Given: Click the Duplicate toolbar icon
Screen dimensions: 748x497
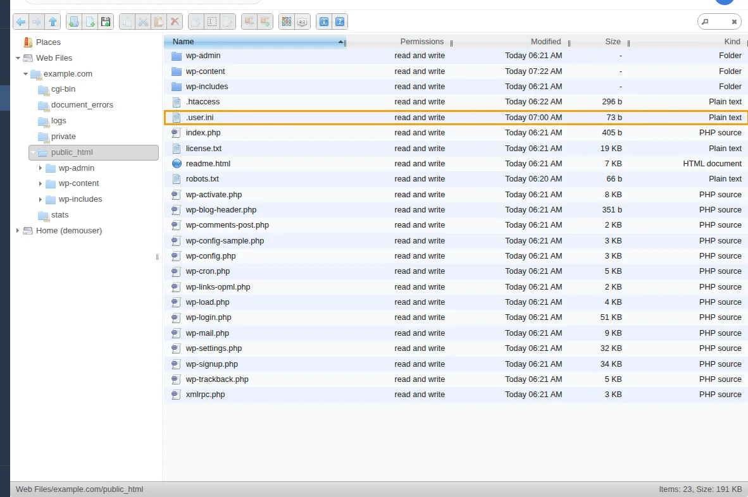Looking at the screenshot, I should click(196, 21).
